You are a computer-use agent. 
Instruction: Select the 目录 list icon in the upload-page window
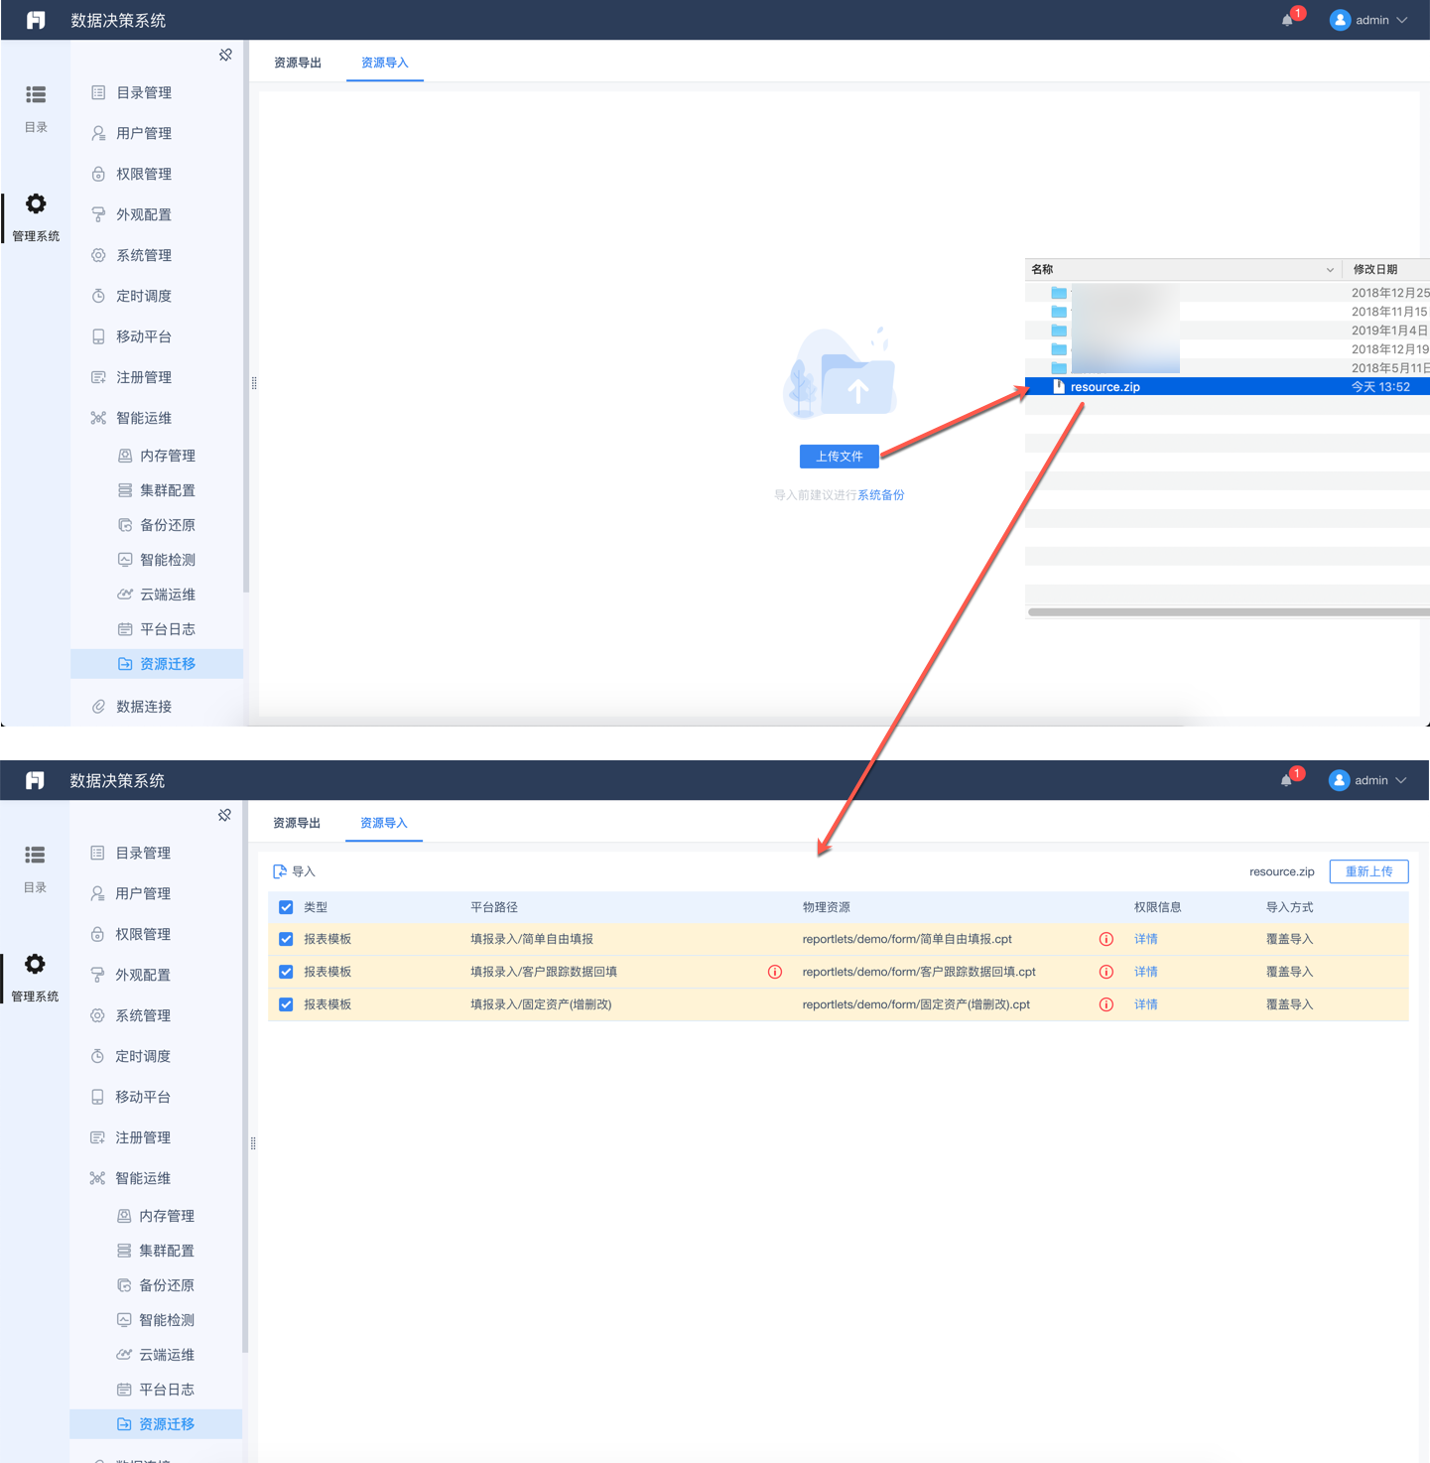[36, 94]
